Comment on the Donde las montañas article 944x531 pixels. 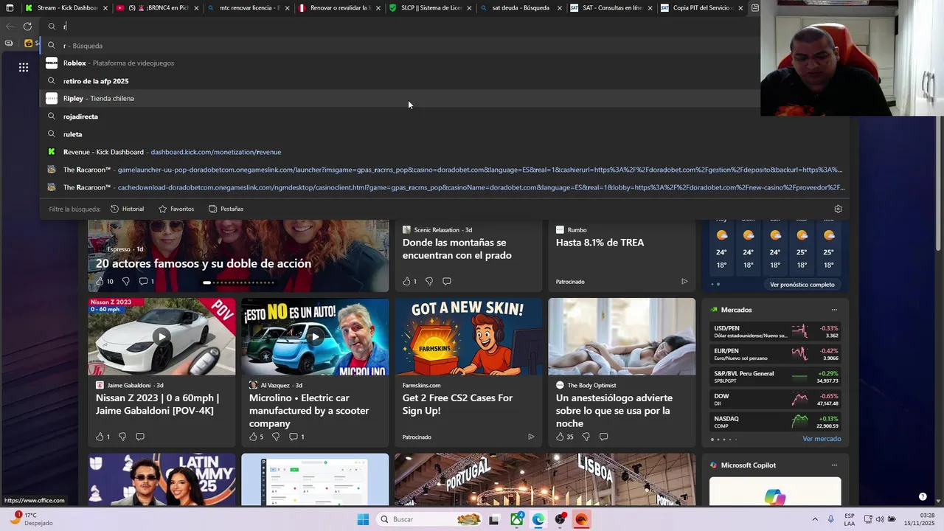coord(447,281)
